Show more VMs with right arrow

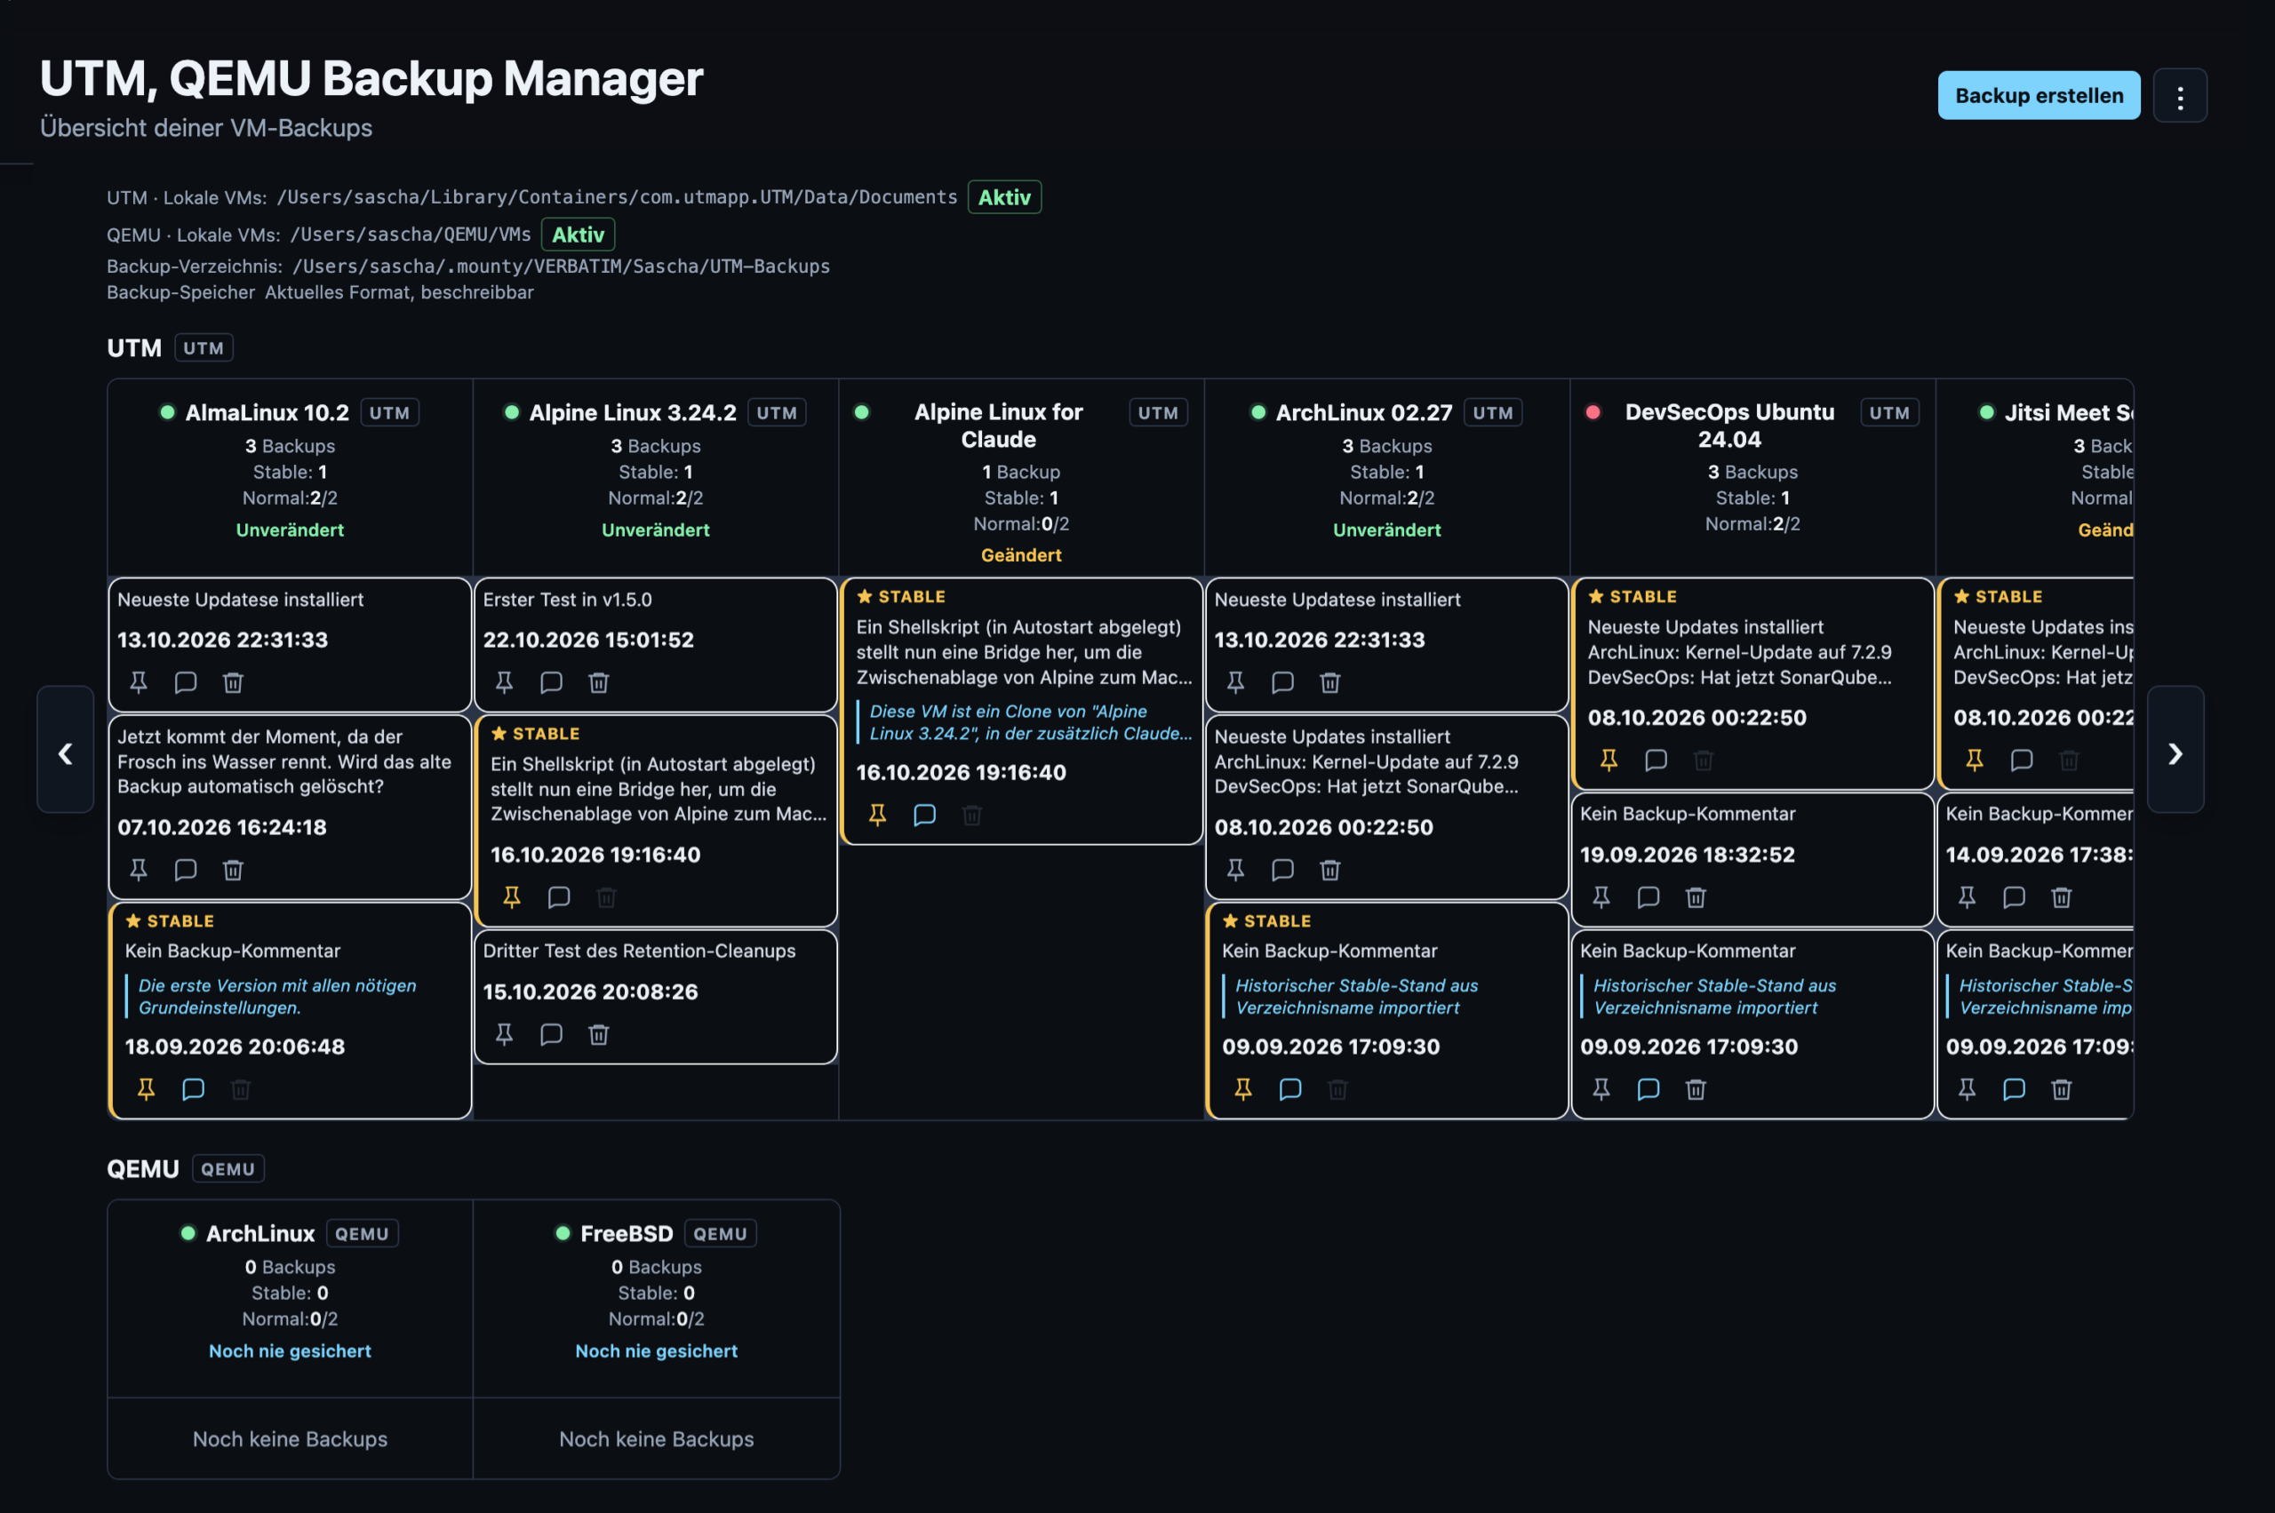2175,750
